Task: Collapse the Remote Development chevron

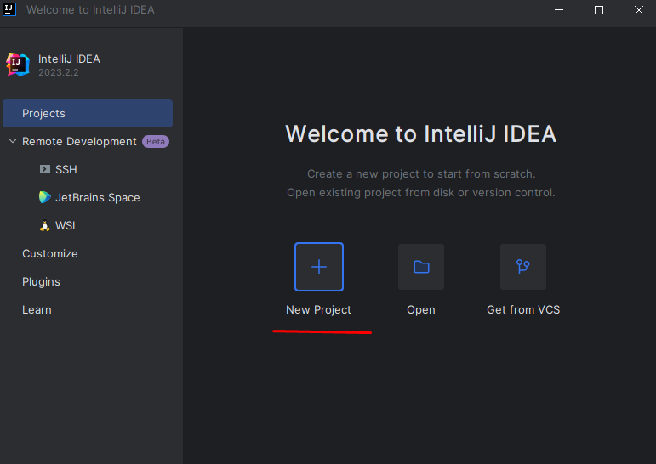Action: (x=13, y=141)
